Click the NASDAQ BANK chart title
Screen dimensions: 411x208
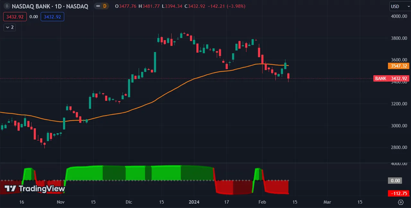click(x=50, y=6)
